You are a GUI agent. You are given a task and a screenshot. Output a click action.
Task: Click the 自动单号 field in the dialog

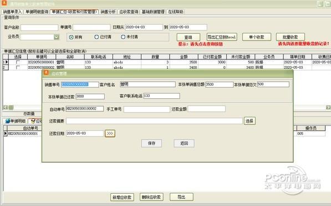[x=85, y=109]
